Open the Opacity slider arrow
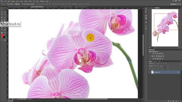 (x=168, y=66)
